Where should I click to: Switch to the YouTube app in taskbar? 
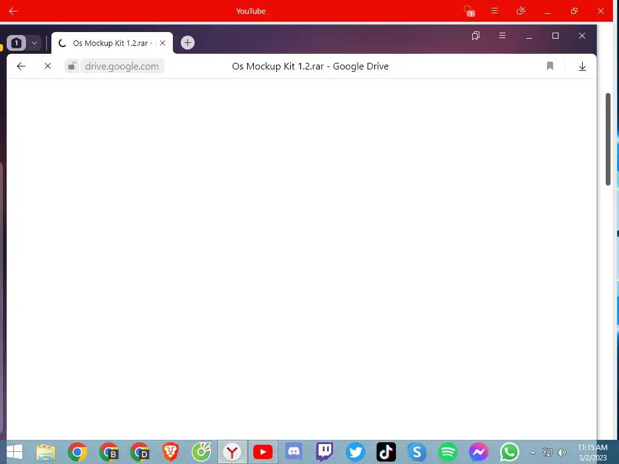[263, 452]
